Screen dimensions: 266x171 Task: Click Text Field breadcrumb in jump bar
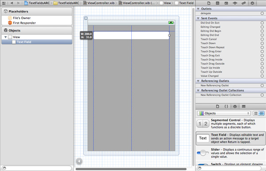[x=184, y=3]
